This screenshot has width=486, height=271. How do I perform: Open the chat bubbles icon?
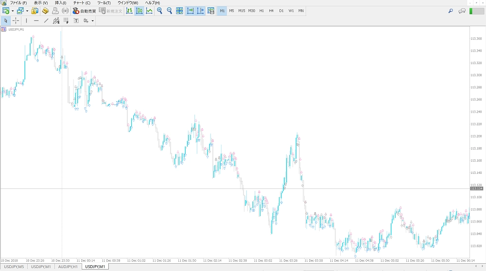point(462,11)
